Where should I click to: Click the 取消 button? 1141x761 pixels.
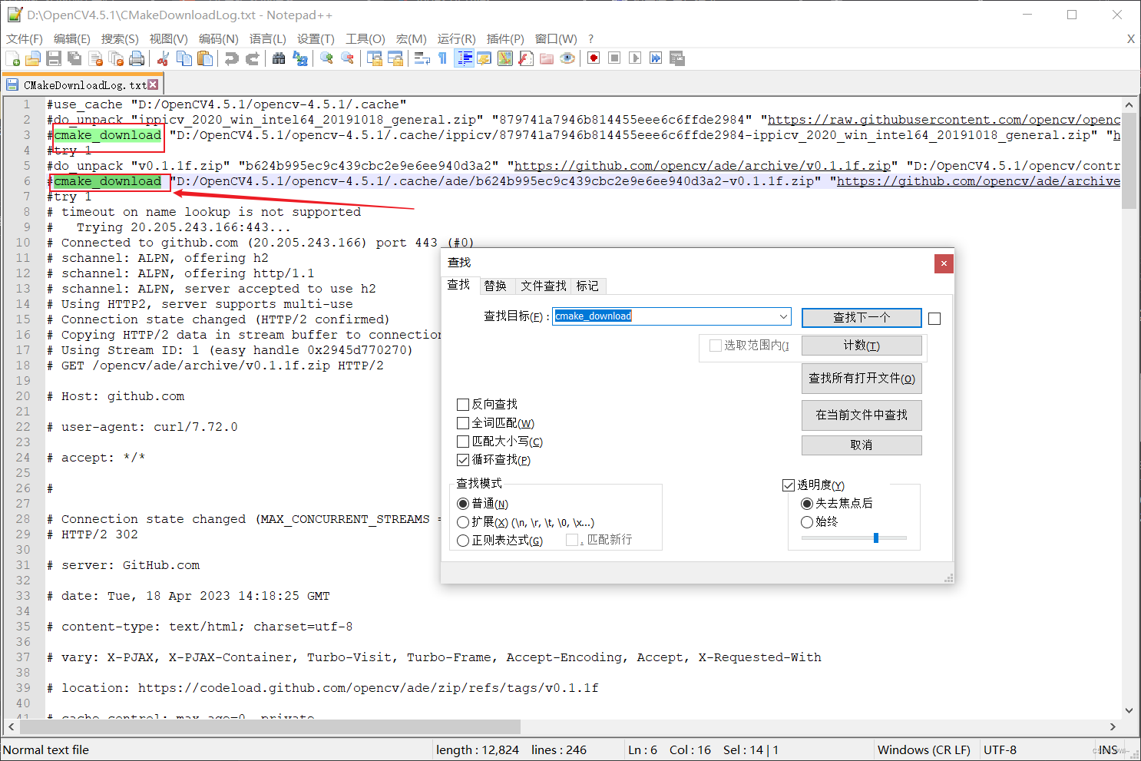click(862, 445)
